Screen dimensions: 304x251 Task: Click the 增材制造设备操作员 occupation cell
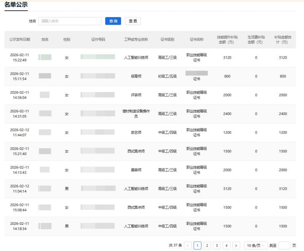(x=136, y=114)
